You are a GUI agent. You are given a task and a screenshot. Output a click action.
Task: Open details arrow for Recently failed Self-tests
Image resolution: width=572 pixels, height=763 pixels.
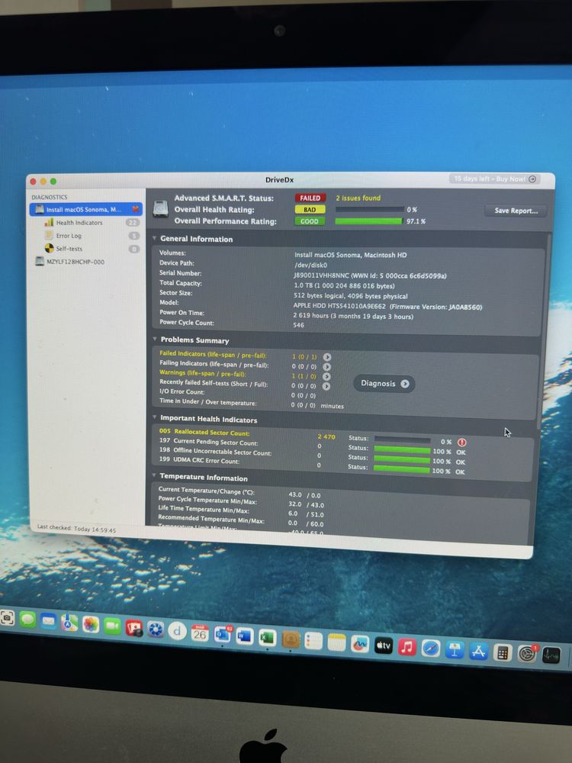pos(326,386)
